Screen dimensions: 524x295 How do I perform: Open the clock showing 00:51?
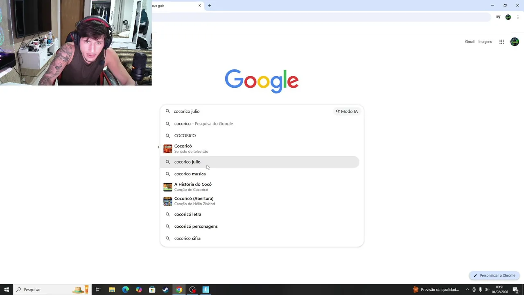tap(500, 290)
